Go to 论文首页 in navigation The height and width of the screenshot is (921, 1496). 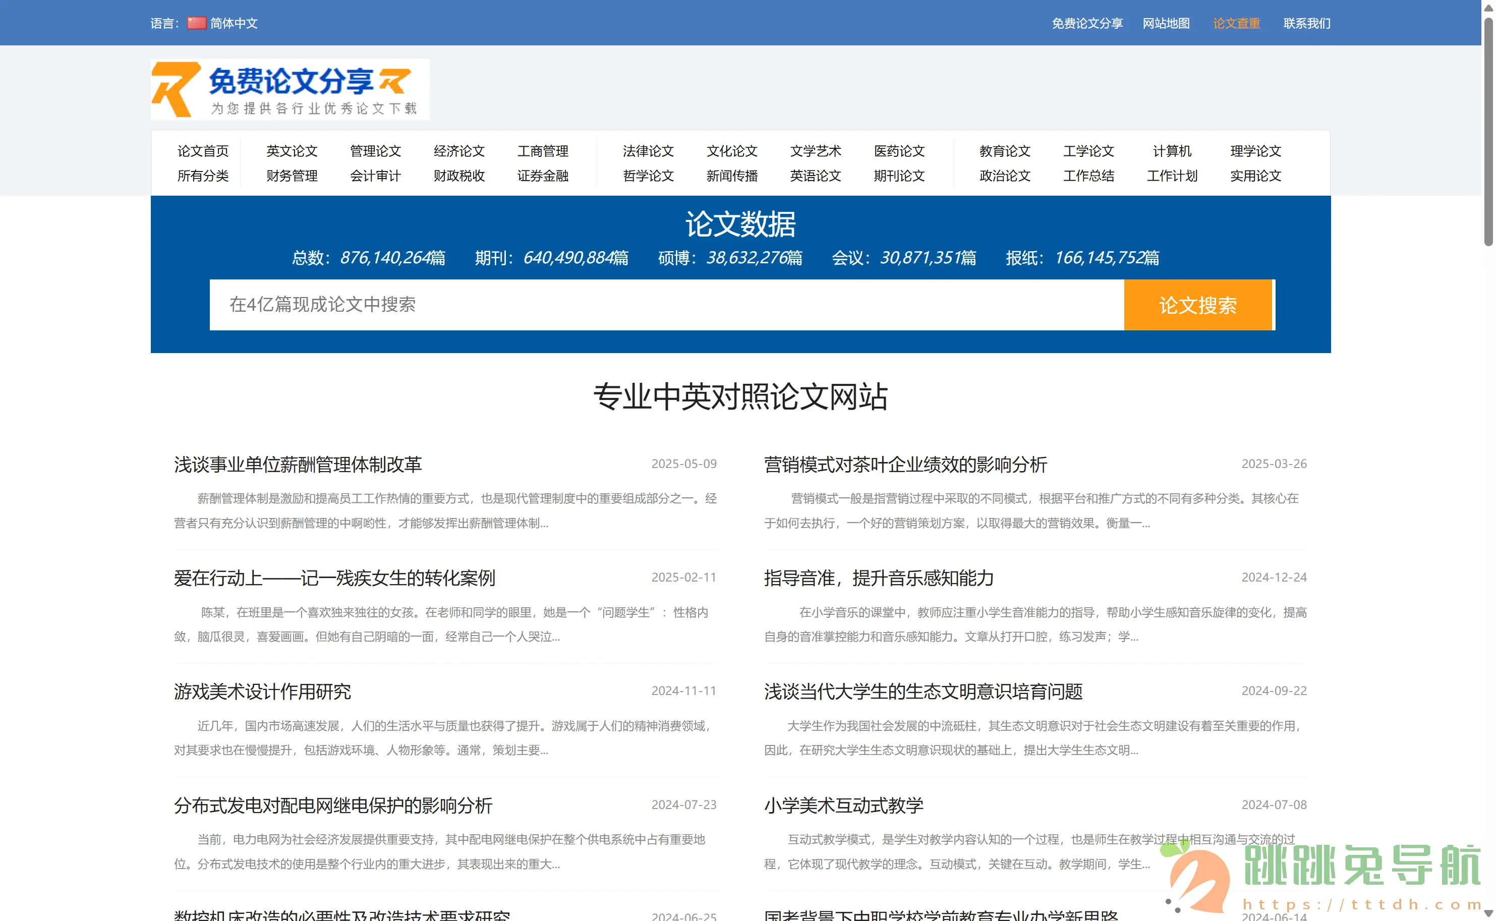203,150
